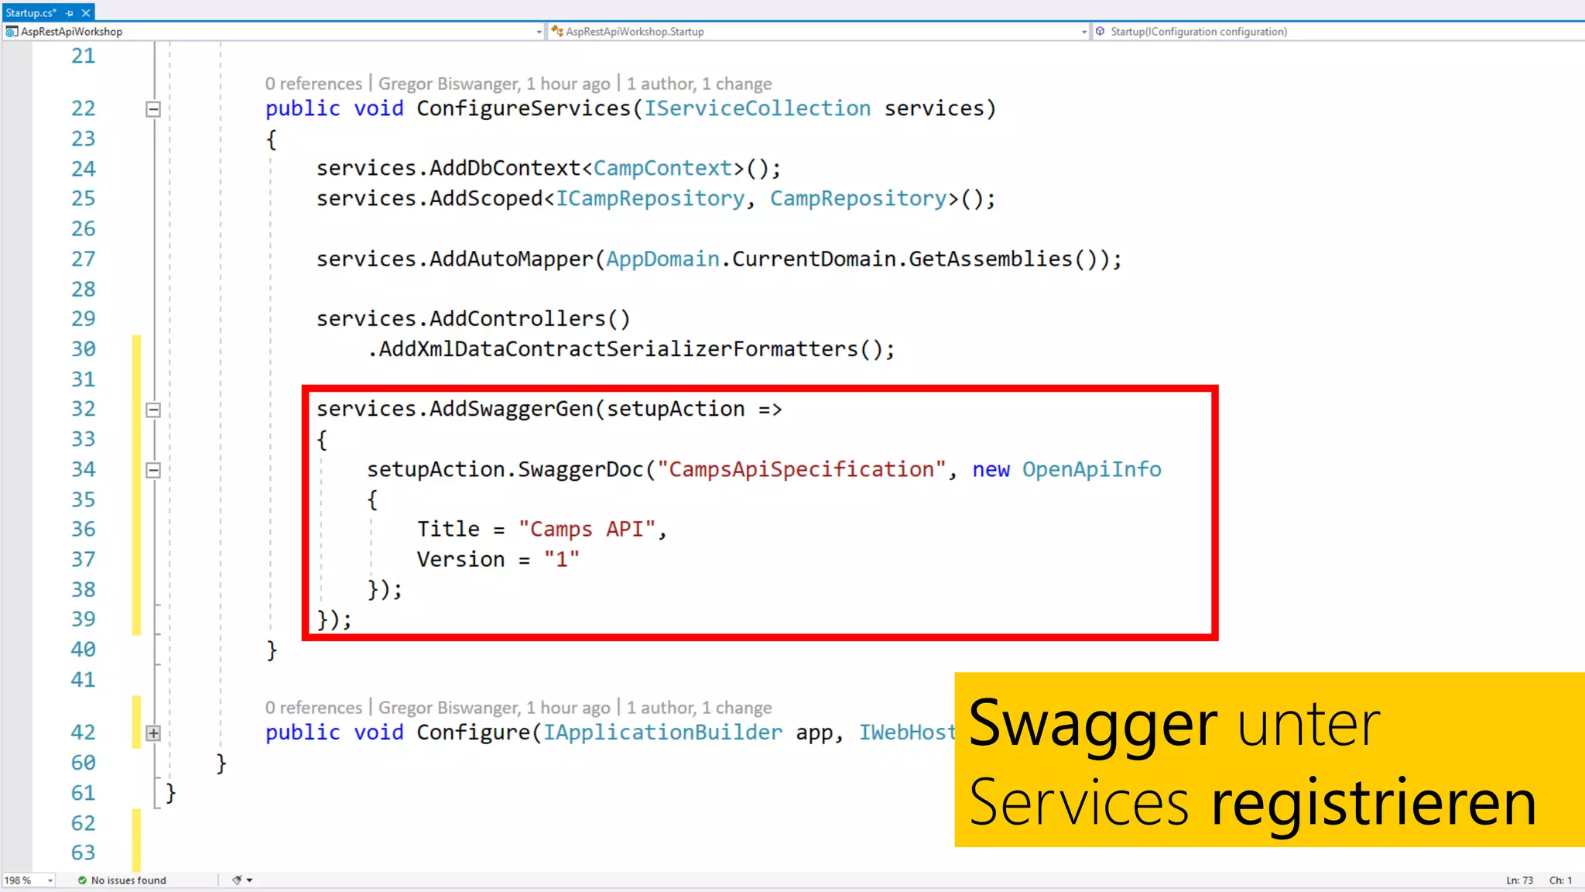The width and height of the screenshot is (1585, 892).
Task: Open the code cleanup dropdown arrow
Action: pos(249,880)
